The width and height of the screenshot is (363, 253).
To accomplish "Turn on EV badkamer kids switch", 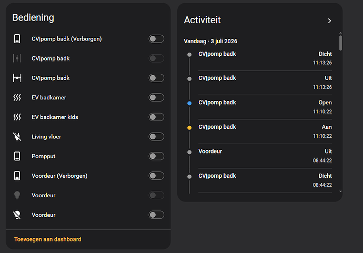I will tap(156, 117).
